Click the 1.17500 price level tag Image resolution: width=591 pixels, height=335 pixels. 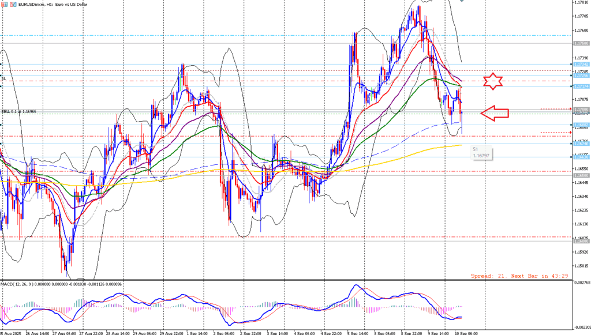(581, 43)
